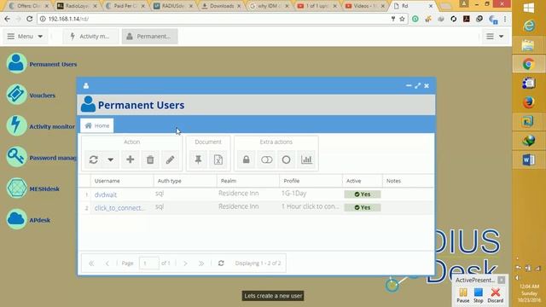This screenshot has width=546, height=307.
Task: Sort by Notes column header
Action: click(408, 181)
